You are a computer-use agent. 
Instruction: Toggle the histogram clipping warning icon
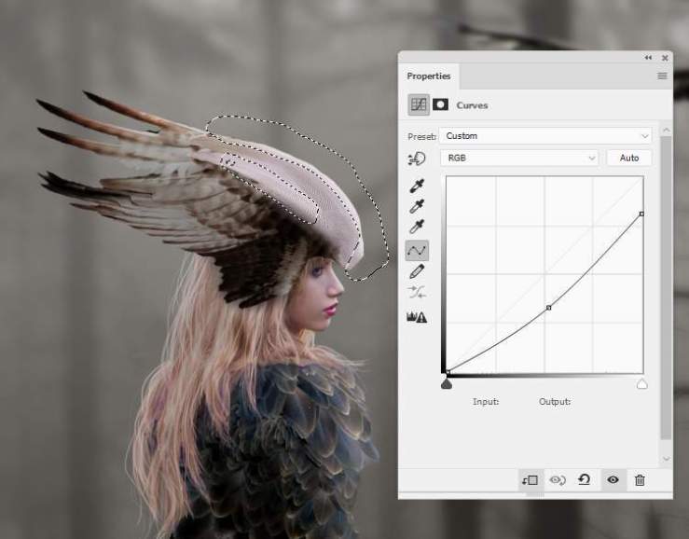(417, 317)
